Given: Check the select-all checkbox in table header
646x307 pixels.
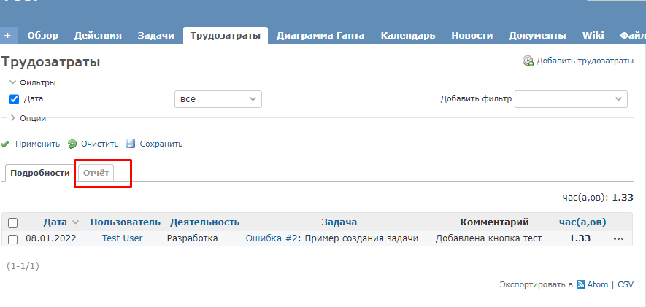Looking at the screenshot, I should (x=12, y=222).
